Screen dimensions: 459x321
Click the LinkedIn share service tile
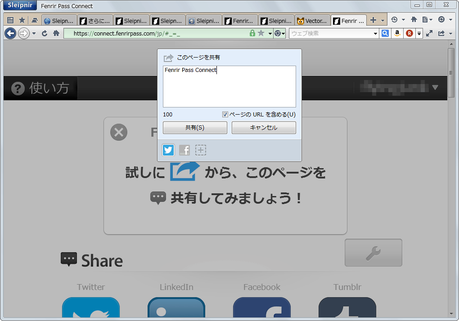pos(176,307)
